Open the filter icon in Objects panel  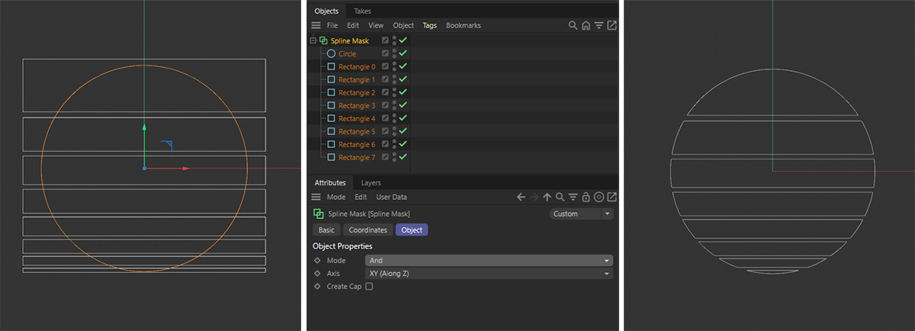[599, 25]
